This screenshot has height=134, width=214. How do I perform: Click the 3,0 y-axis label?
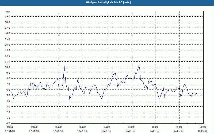coord(8,106)
